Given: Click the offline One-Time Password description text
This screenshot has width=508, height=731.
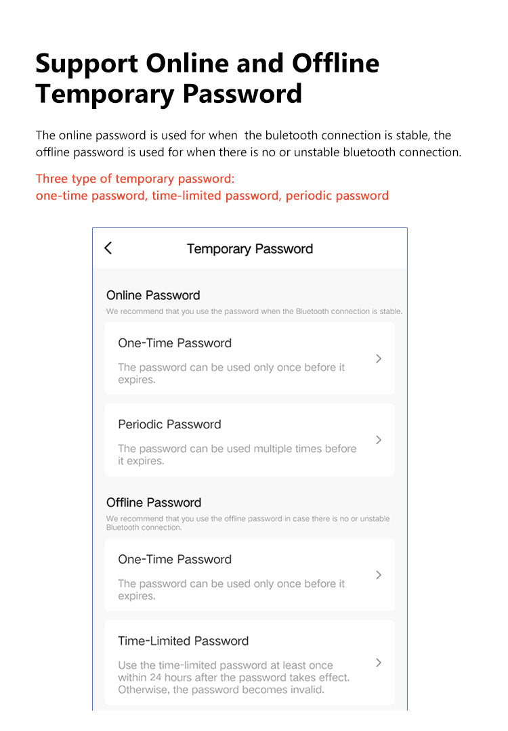Looking at the screenshot, I should tap(231, 590).
